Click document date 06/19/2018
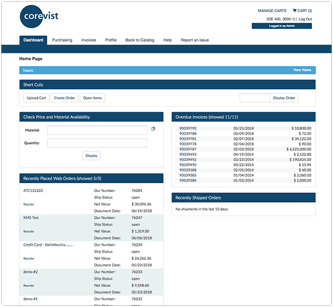The width and height of the screenshot is (333, 307). click(142, 211)
